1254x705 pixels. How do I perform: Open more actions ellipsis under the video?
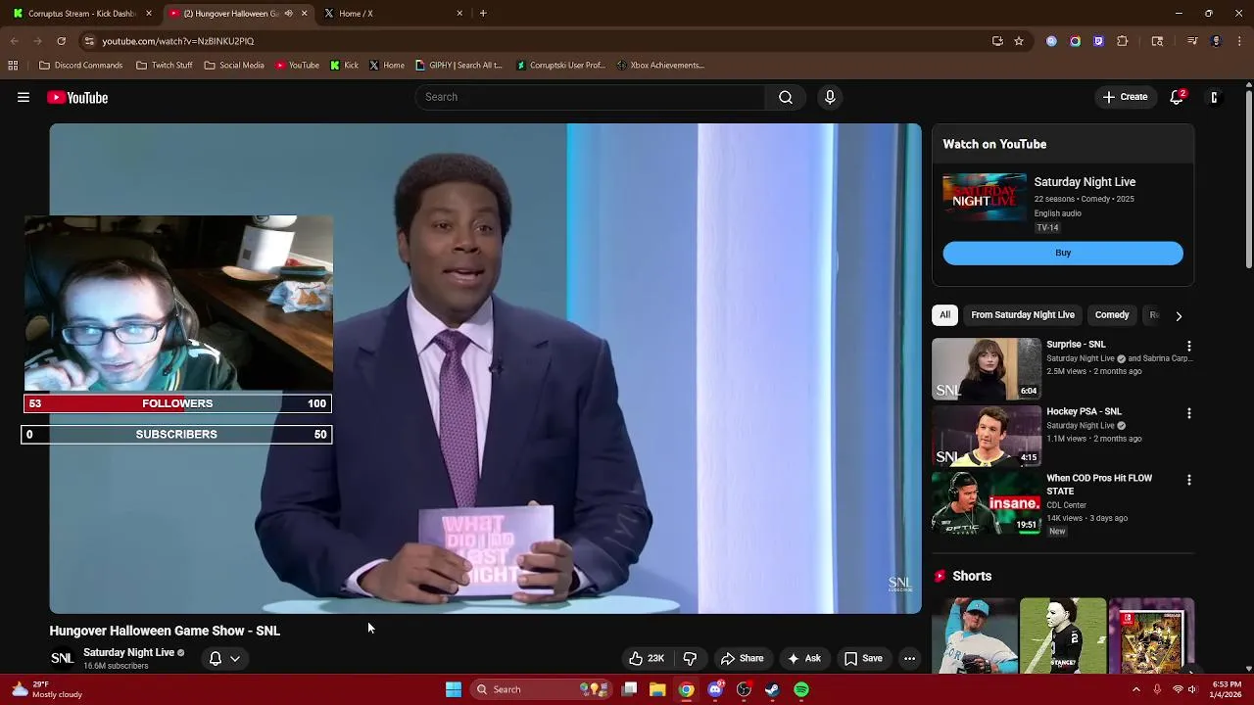coord(909,658)
